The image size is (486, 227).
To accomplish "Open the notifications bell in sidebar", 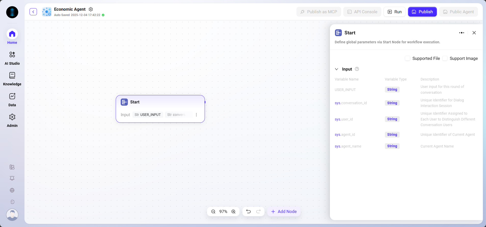I will tap(12, 178).
